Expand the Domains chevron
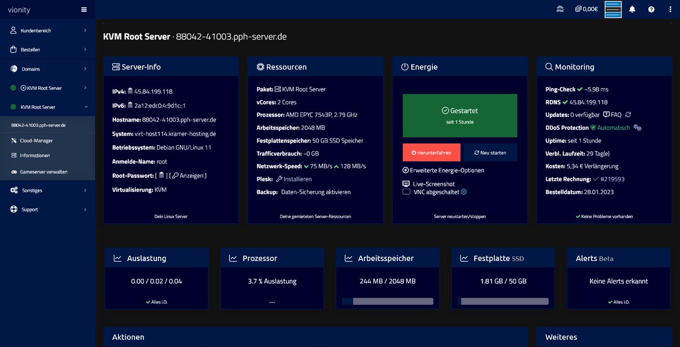 point(85,69)
